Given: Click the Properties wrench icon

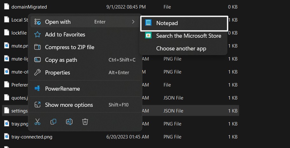Looking at the screenshot, I should click(37, 73).
